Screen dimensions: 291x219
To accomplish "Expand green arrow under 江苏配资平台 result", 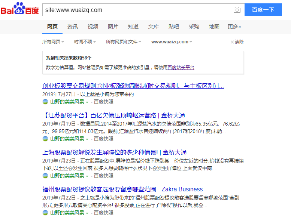I will tap(87, 139).
